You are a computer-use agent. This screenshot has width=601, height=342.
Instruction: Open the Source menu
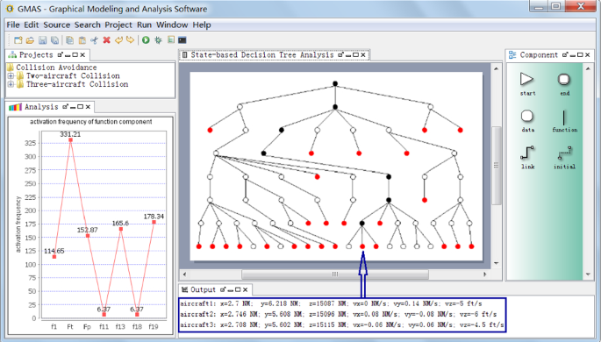[57, 25]
